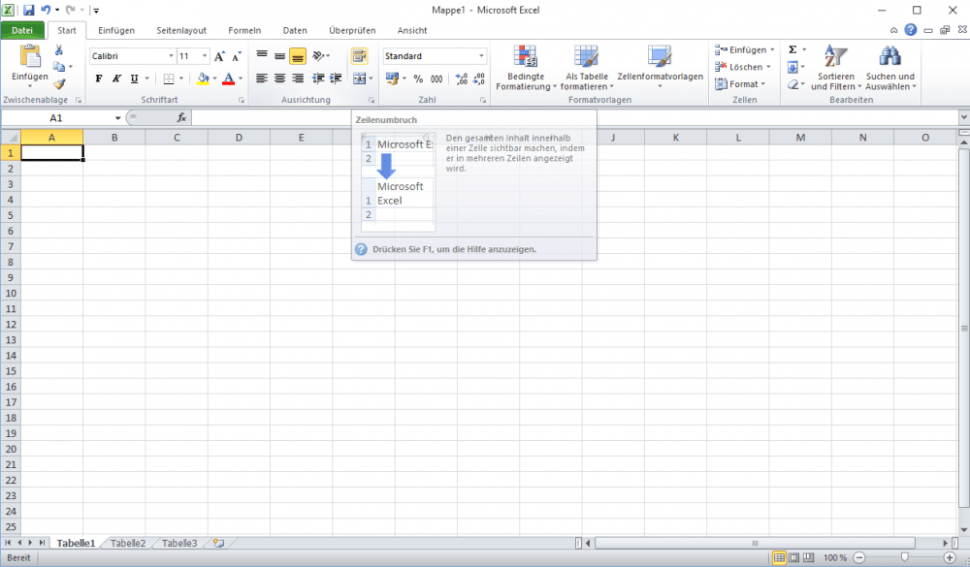This screenshot has width=970, height=567.
Task: Toggle center text alignment
Action: 279,78
